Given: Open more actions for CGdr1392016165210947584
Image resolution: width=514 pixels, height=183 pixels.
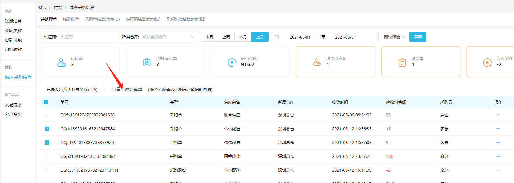Looking at the screenshot, I should (x=498, y=129).
